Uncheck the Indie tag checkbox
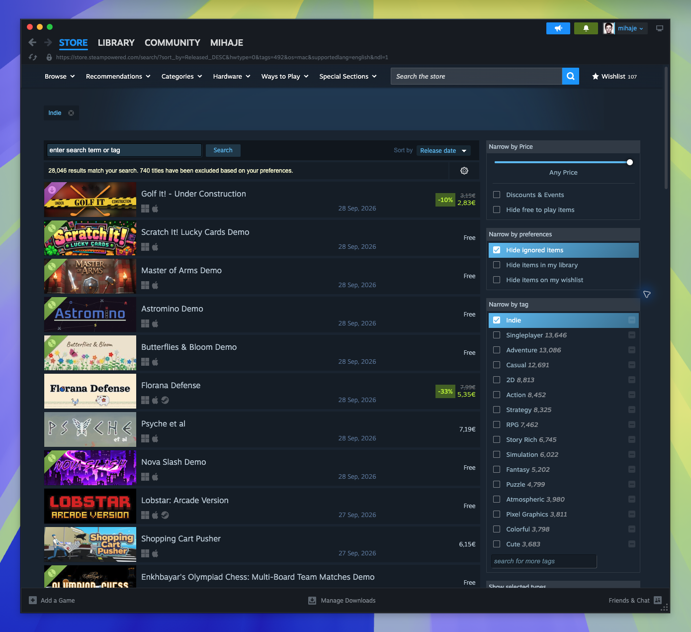 click(497, 320)
